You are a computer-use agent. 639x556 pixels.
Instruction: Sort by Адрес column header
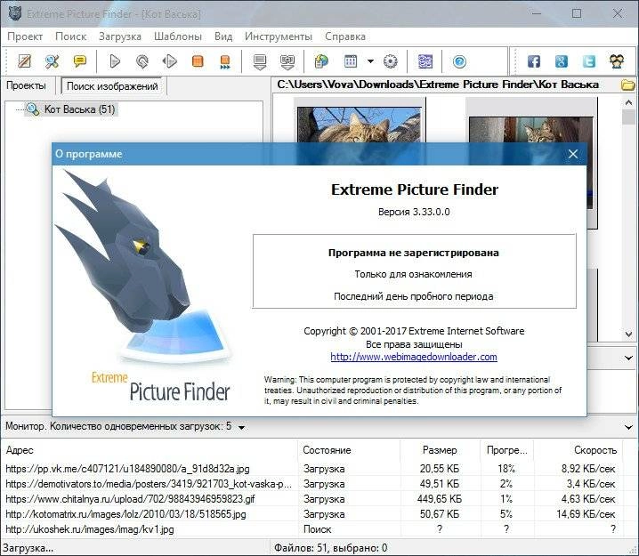pos(150,450)
